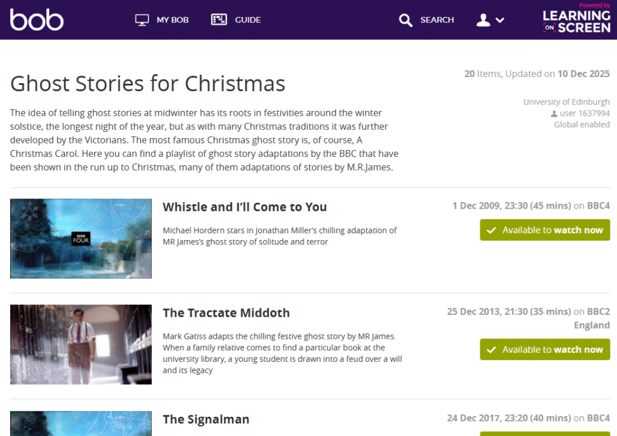Image resolution: width=617 pixels, height=436 pixels.
Task: Click the bob logo
Action: tap(37, 20)
